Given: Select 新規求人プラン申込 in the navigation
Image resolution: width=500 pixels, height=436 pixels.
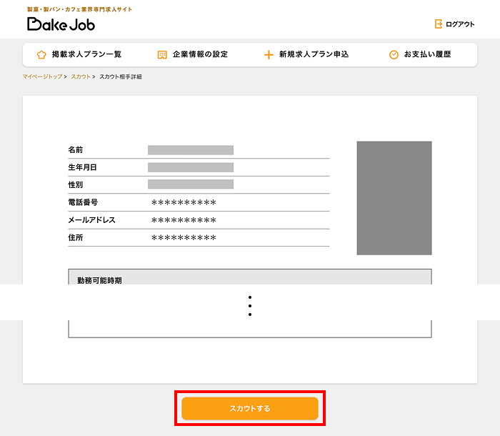Looking at the screenshot, I should pyautogui.click(x=314, y=54).
